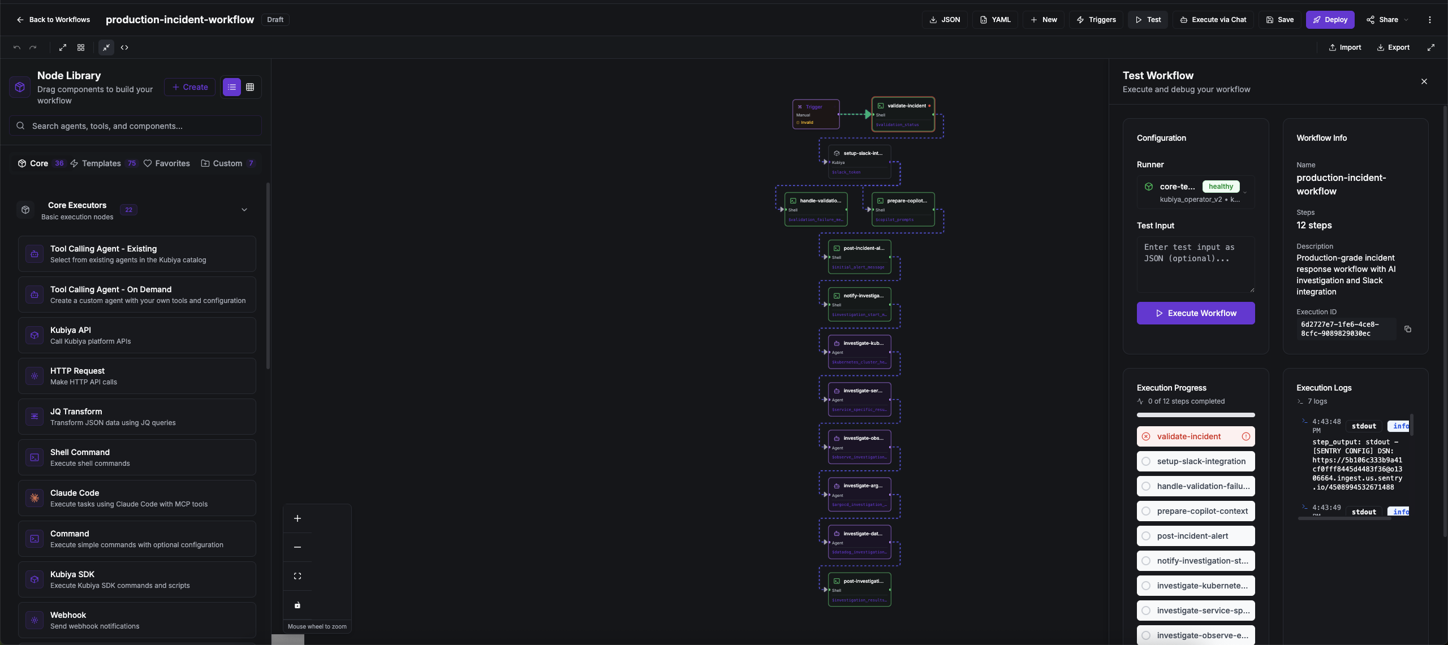Open the Triggers button
Screen dimensions: 1448x645
(x=1096, y=20)
